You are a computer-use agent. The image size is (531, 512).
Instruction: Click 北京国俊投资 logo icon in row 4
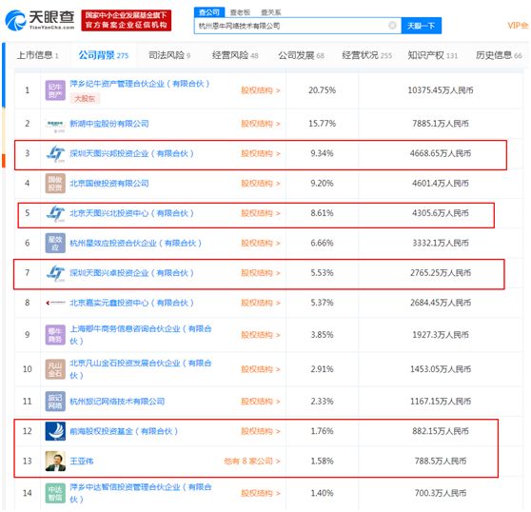(55, 183)
